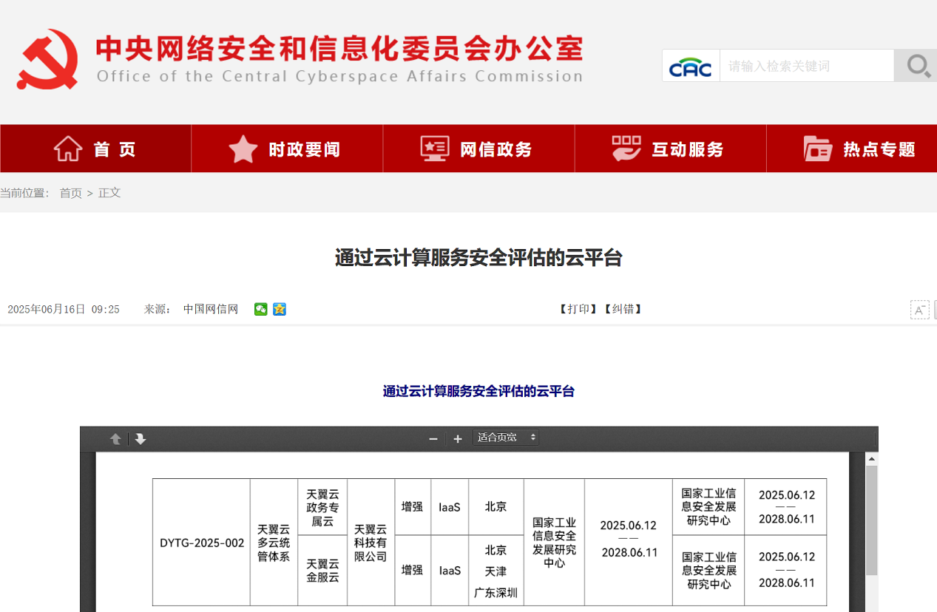Screen dimensions: 937x612
Task: Click table cell 天翼云政务专属云
Action: coord(322,507)
